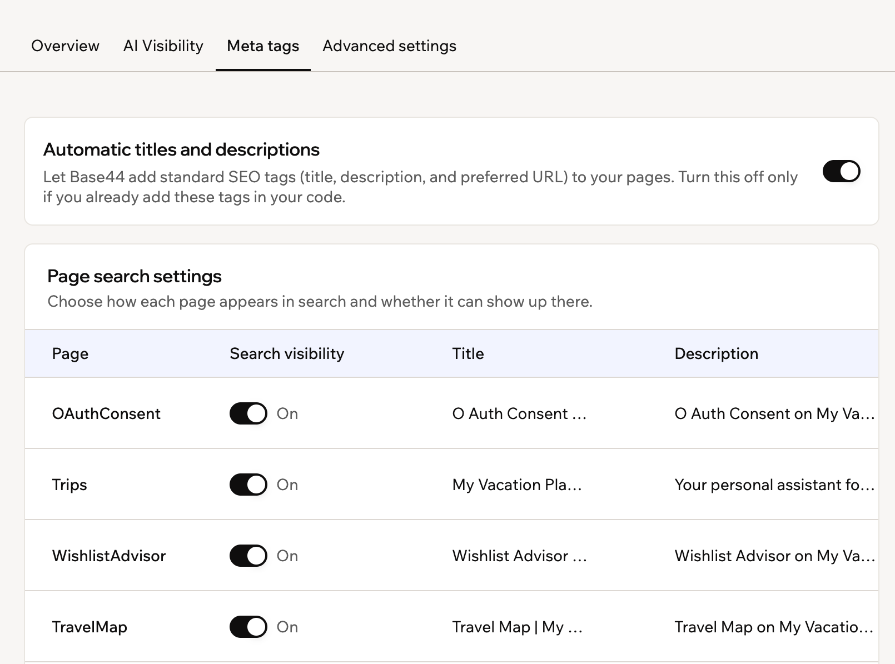Toggle search visibility for OAuthConsent page

tap(248, 413)
